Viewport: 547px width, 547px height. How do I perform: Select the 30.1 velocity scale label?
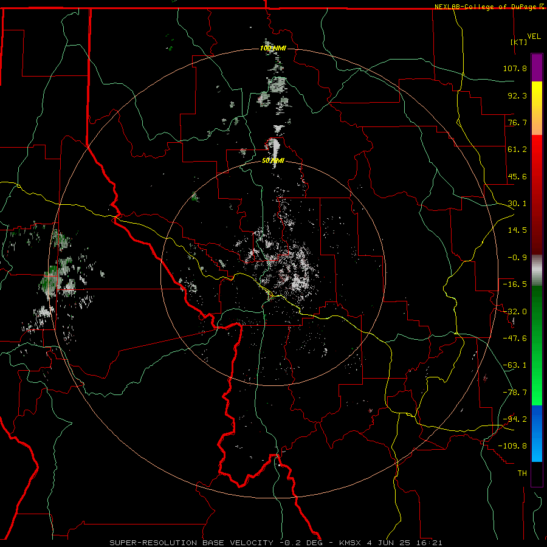[517, 204]
